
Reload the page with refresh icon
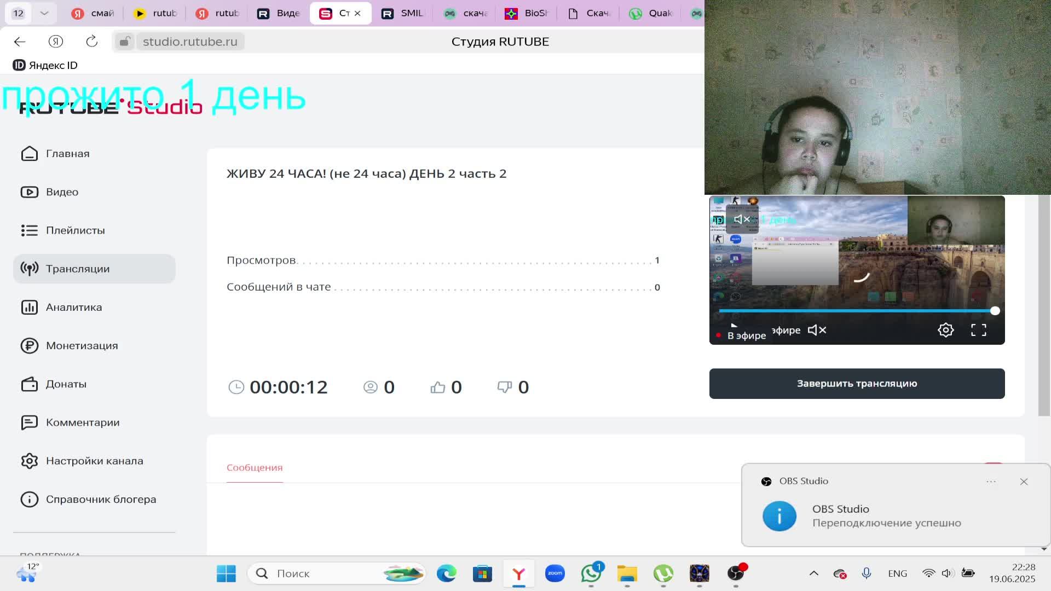point(91,42)
